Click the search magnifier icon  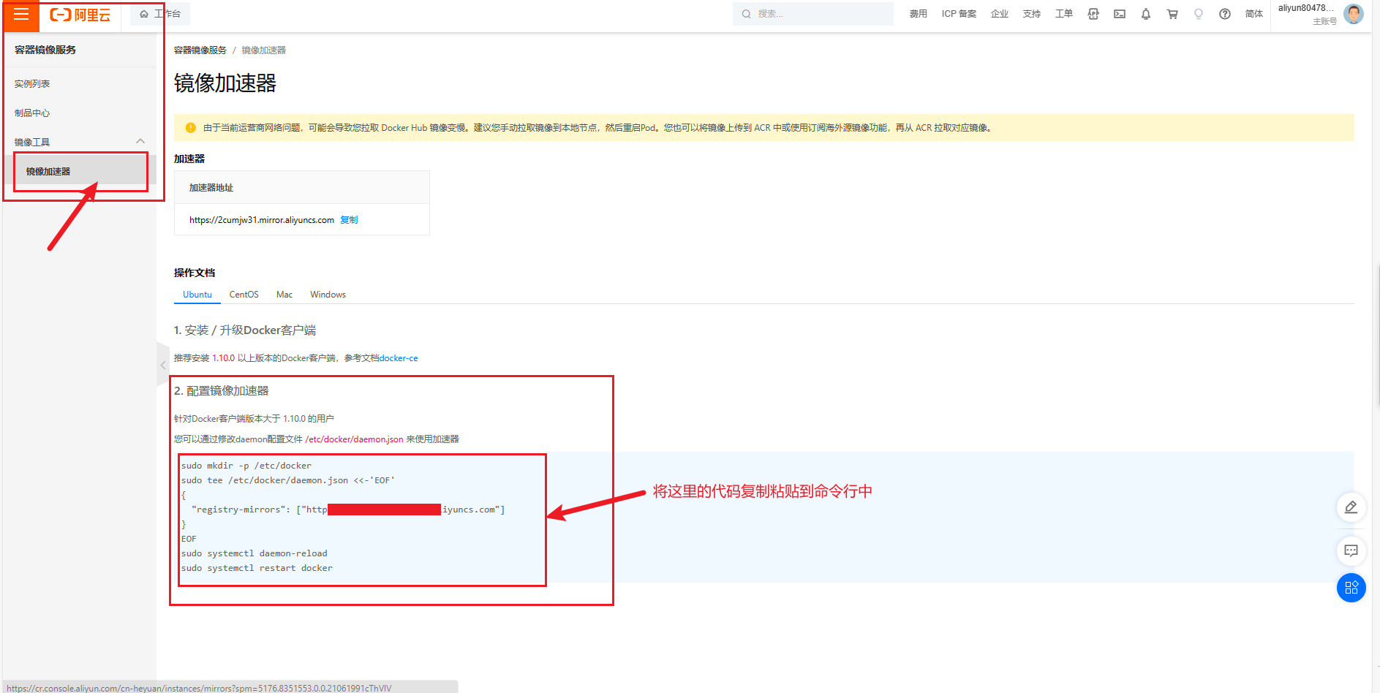[x=746, y=14]
